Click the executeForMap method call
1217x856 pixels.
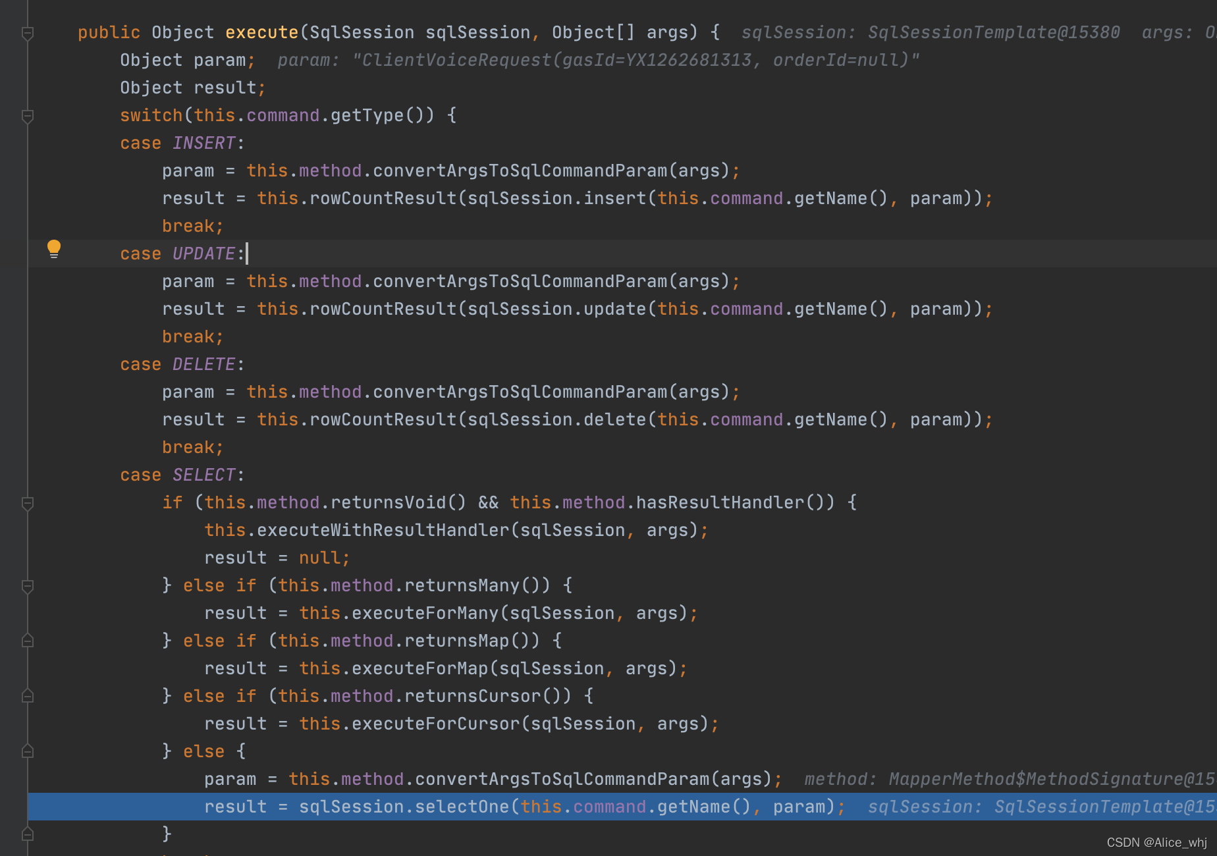(420, 668)
